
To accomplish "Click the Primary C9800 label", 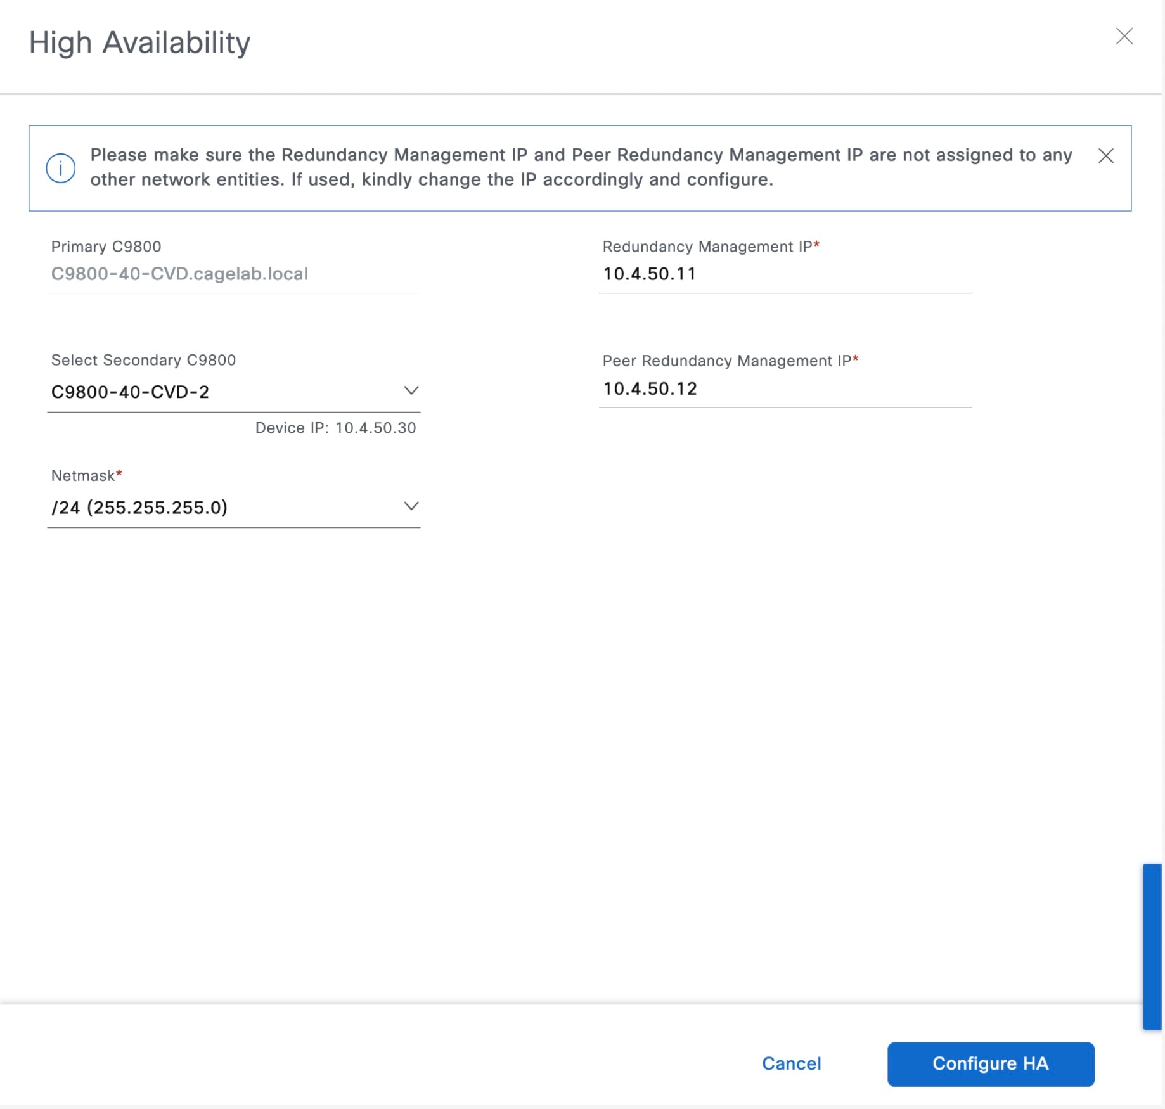I will pos(106,247).
